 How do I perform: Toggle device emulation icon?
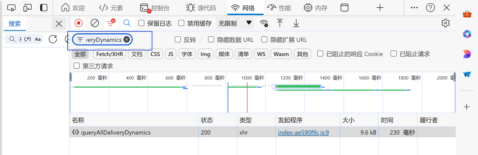tap(27, 8)
